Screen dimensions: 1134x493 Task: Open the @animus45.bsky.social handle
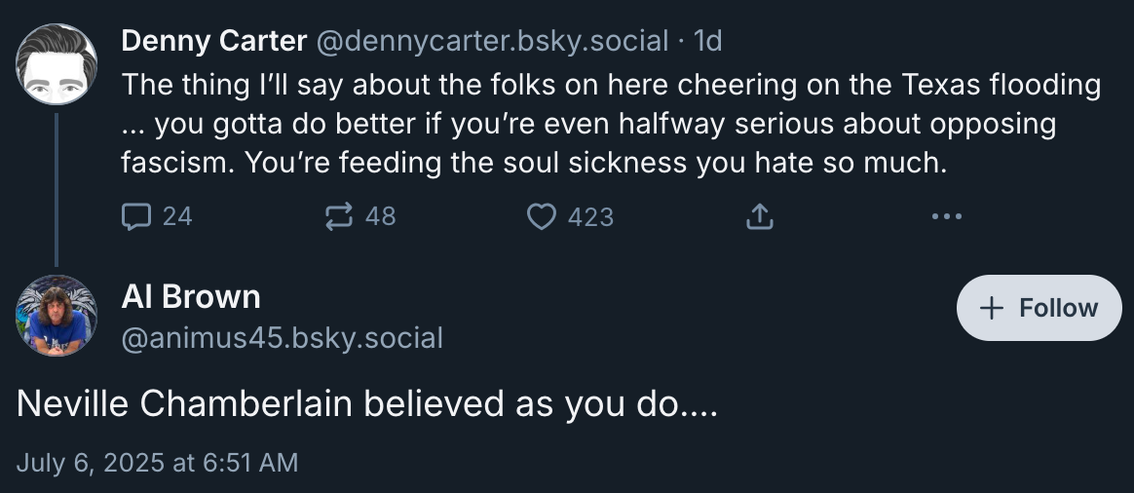click(x=283, y=338)
